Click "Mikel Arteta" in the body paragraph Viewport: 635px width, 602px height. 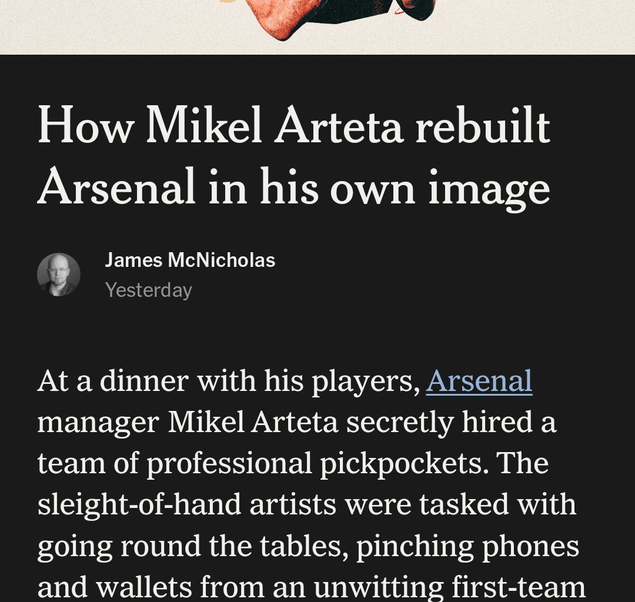pos(253,422)
